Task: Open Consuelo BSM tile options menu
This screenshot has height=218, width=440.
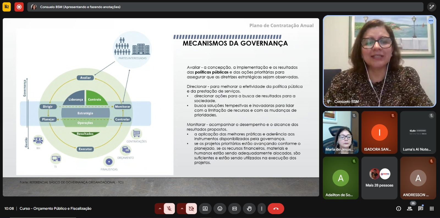Action: point(430,21)
